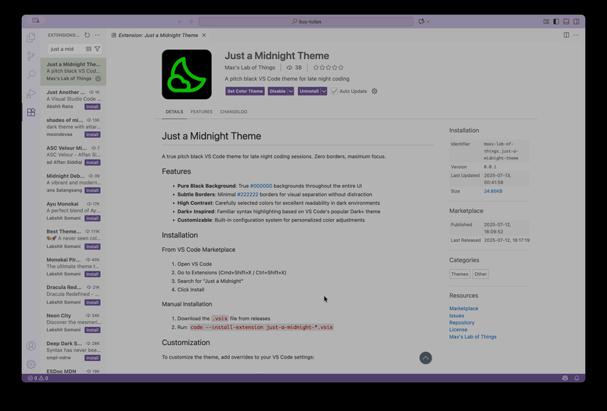Screen dimensions: 607x411
Task: Toggle the secondary side bar
Action: (x=577, y=22)
